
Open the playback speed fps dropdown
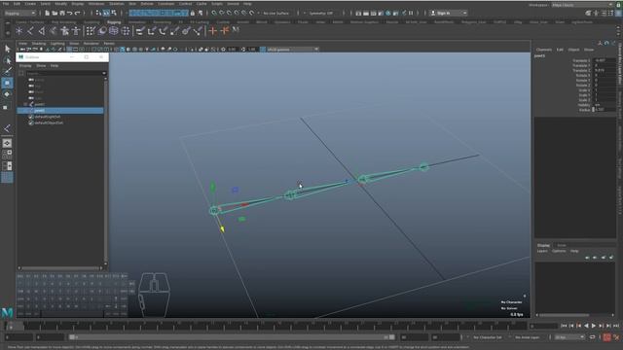point(569,337)
